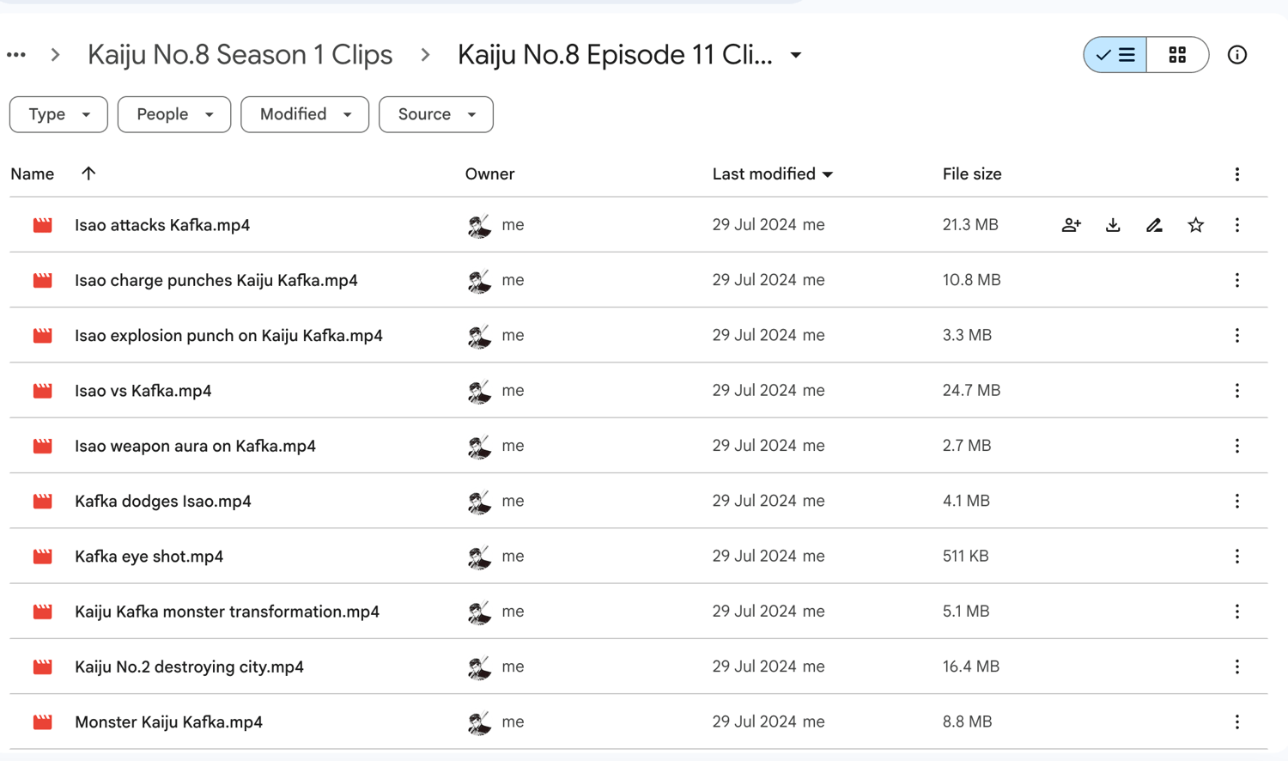1288x761 pixels.
Task: Select Kafka eye shot.mp4 file name
Action: 149,557
